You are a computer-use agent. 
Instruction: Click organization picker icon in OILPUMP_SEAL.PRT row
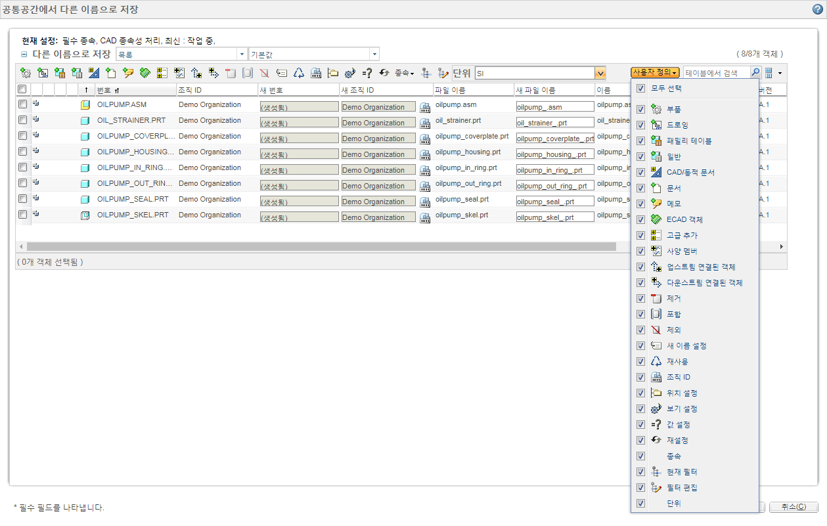tap(425, 202)
